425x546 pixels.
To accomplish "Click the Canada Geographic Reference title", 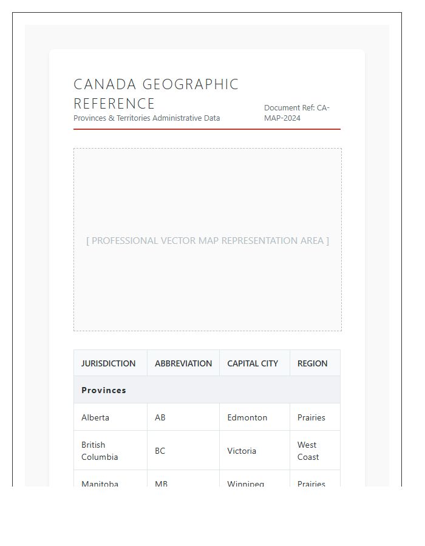I will [x=155, y=94].
